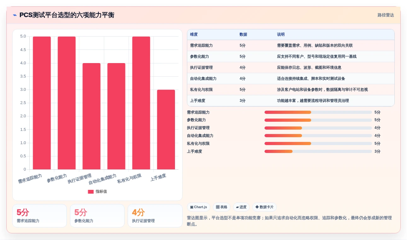The width and height of the screenshot is (407, 240).
Task: Click the Chart.js tag chip
Action: click(199, 207)
